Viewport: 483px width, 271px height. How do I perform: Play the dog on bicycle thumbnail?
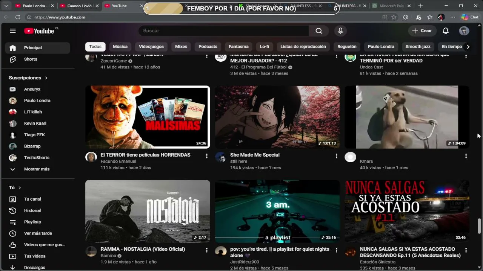click(x=407, y=117)
